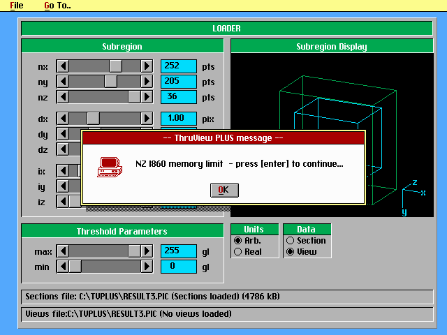Click left arrow of ix slider
The height and width of the screenshot is (335, 447).
click(x=63, y=171)
